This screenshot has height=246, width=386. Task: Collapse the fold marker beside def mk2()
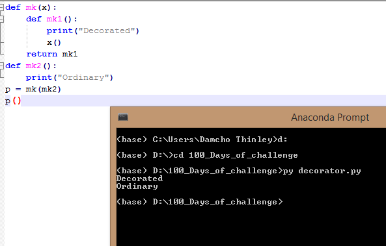coord(2,66)
